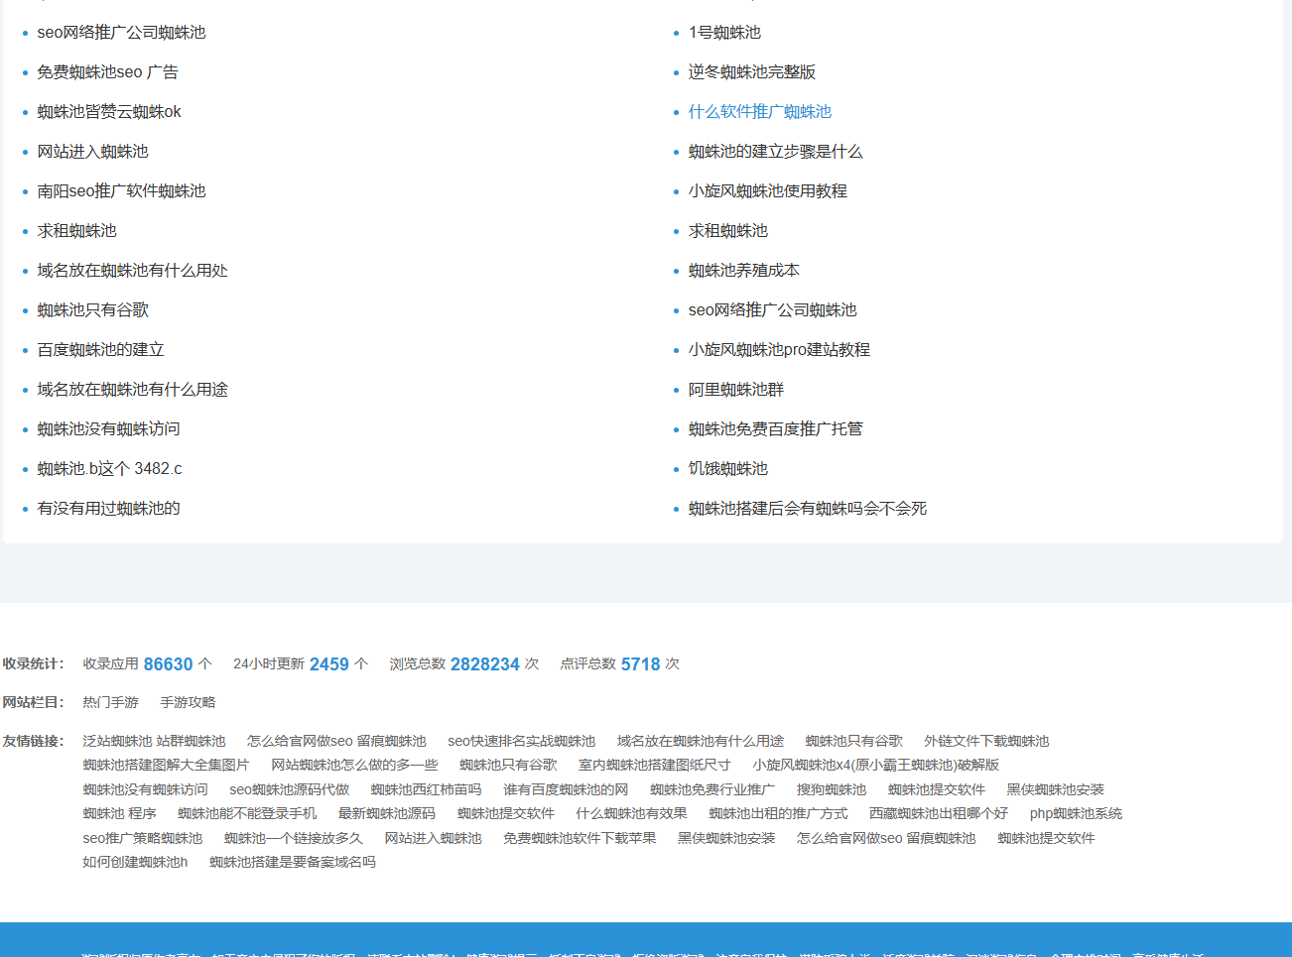
Task: Open friend link 如何创建蜘蛛池h
Action: tap(135, 862)
